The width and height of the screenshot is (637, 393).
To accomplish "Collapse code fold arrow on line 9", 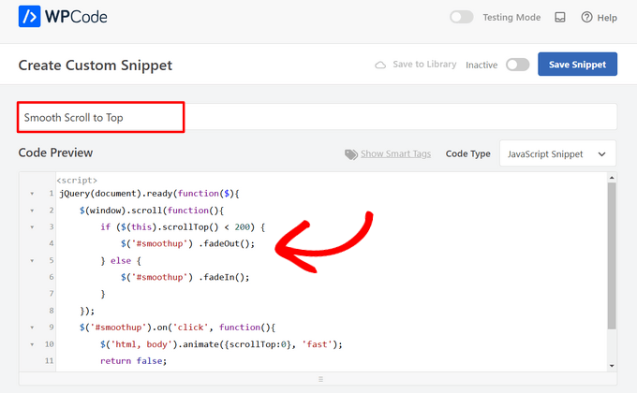I will click(32, 327).
